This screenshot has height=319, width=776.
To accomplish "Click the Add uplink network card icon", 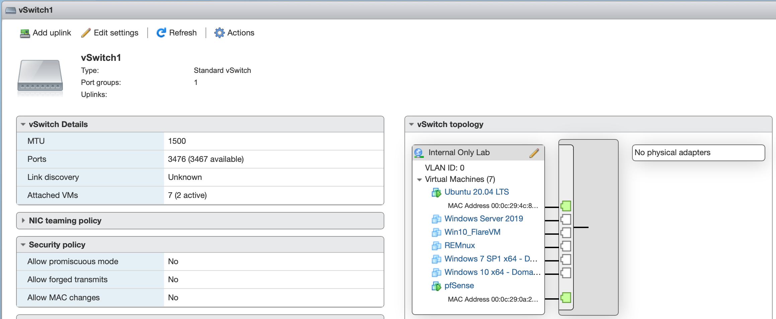I will click(x=25, y=33).
